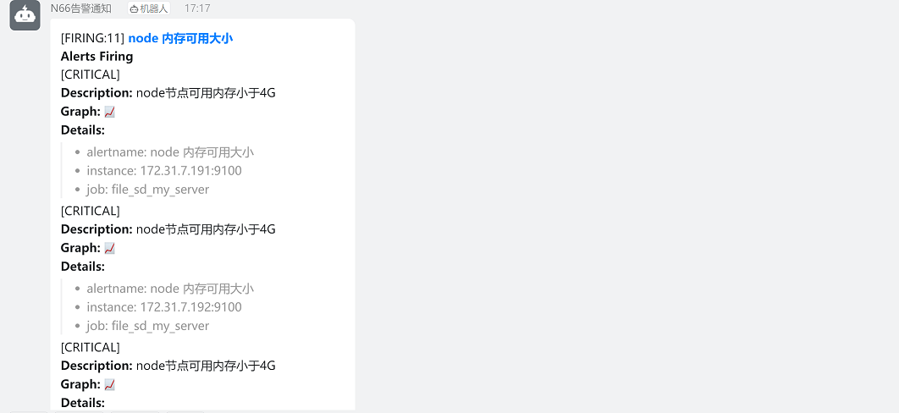Click the 机器人 bot badge
The height and width of the screenshot is (413, 899).
point(149,8)
